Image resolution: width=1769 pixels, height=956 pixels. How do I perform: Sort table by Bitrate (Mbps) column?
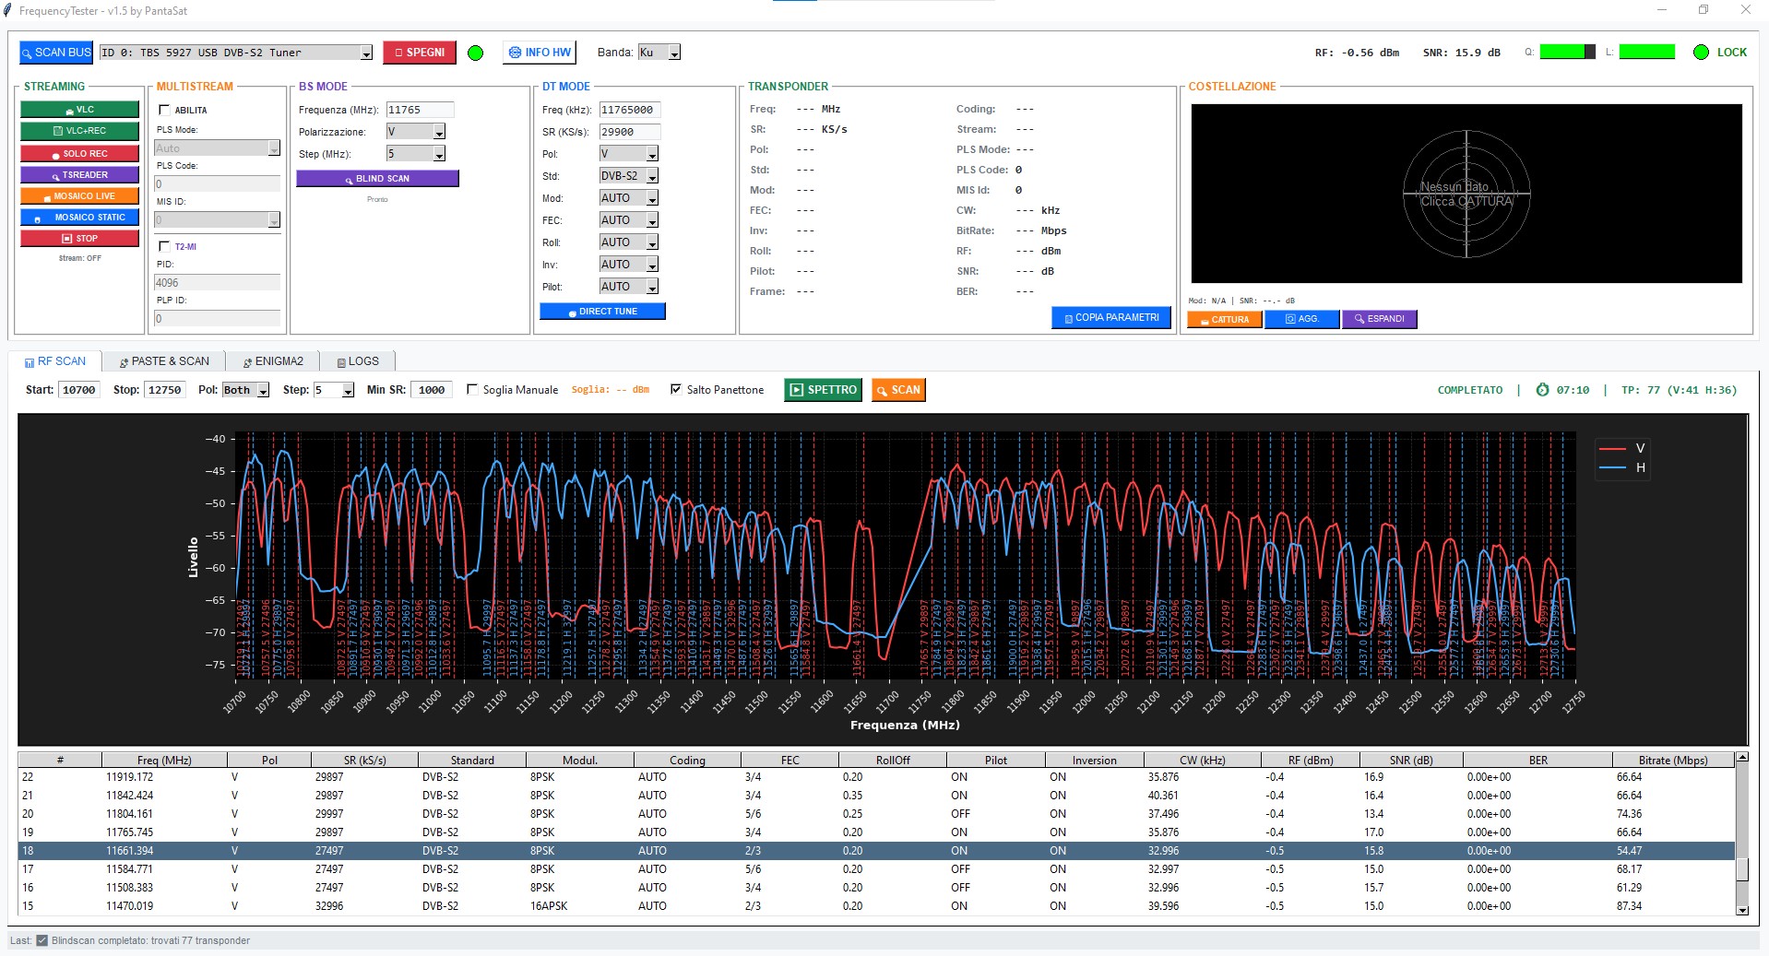pyautogui.click(x=1672, y=761)
